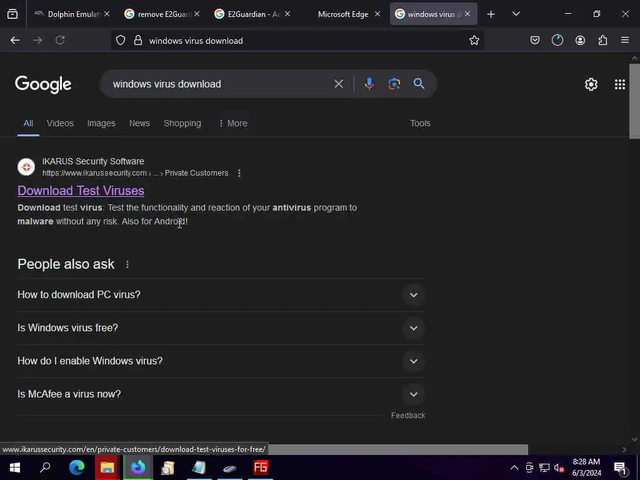Image resolution: width=640 pixels, height=480 pixels.
Task: Close the E2Guardian tab
Action: [287, 14]
